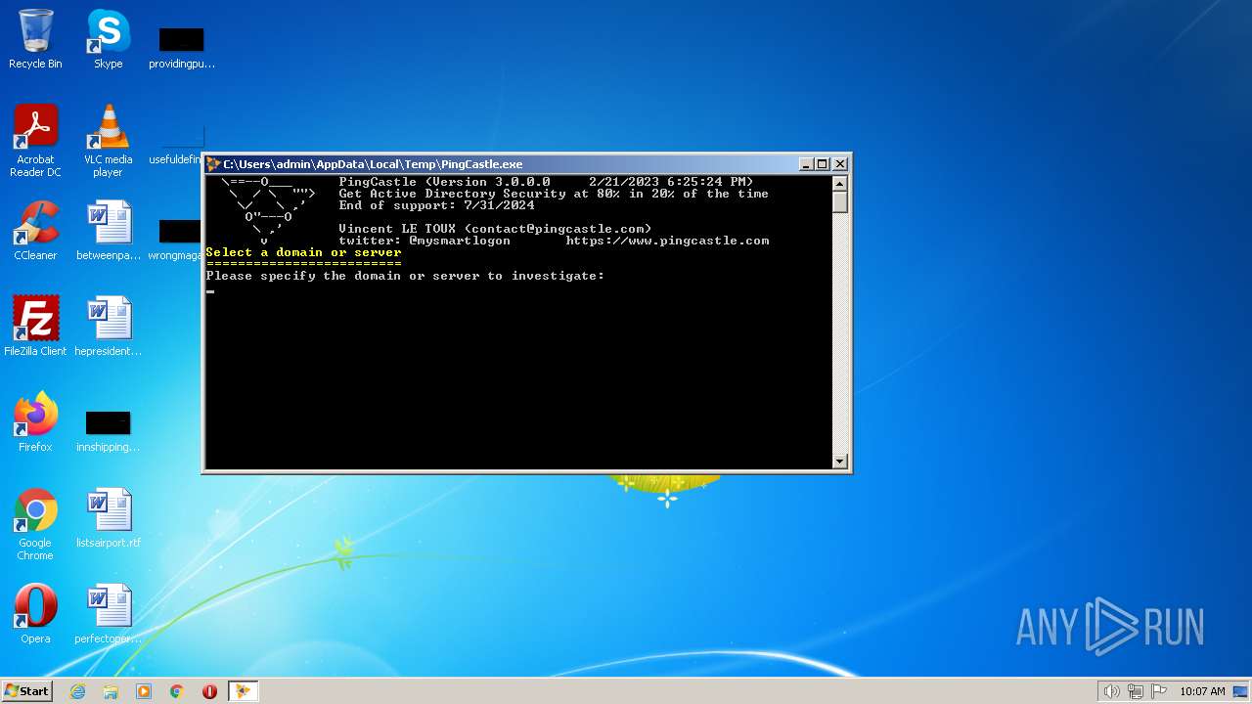Open network status tray icon

point(1136,691)
